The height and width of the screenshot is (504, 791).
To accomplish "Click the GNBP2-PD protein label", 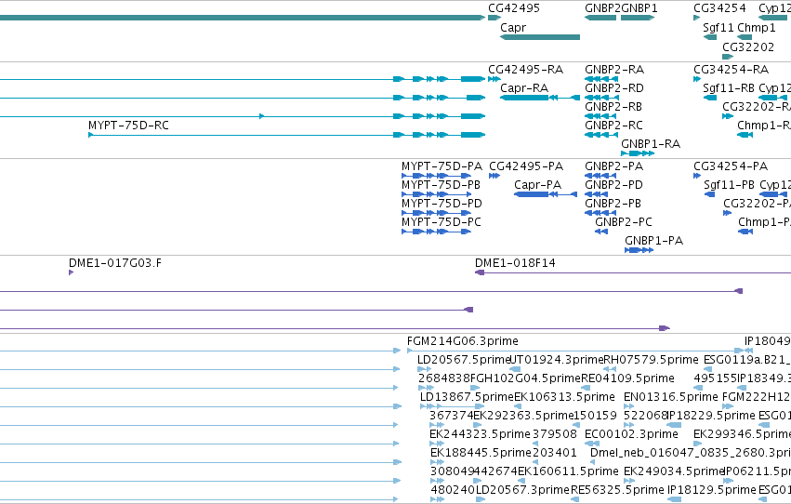I will point(614,185).
